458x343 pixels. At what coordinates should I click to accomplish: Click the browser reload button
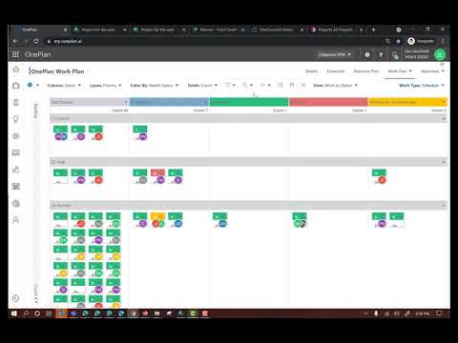[36, 41]
